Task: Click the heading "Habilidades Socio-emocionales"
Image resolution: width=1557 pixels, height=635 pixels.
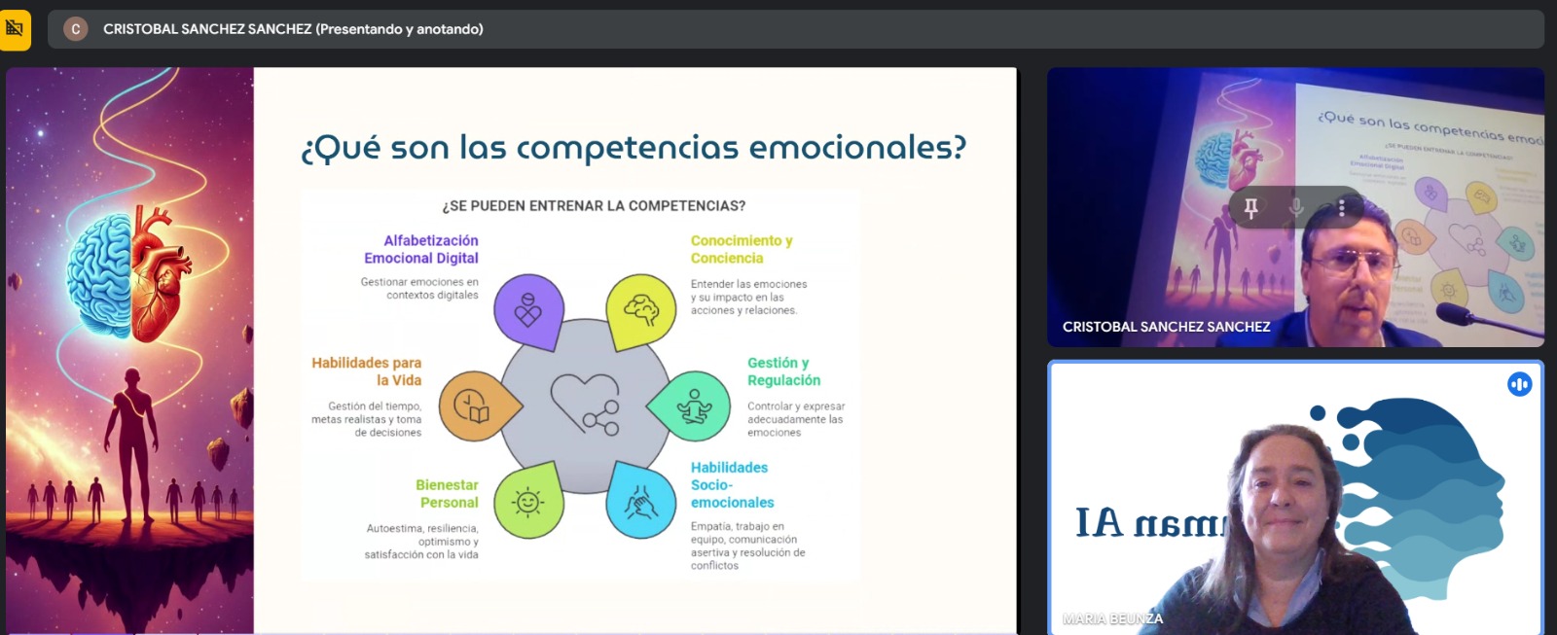Action: [732, 485]
